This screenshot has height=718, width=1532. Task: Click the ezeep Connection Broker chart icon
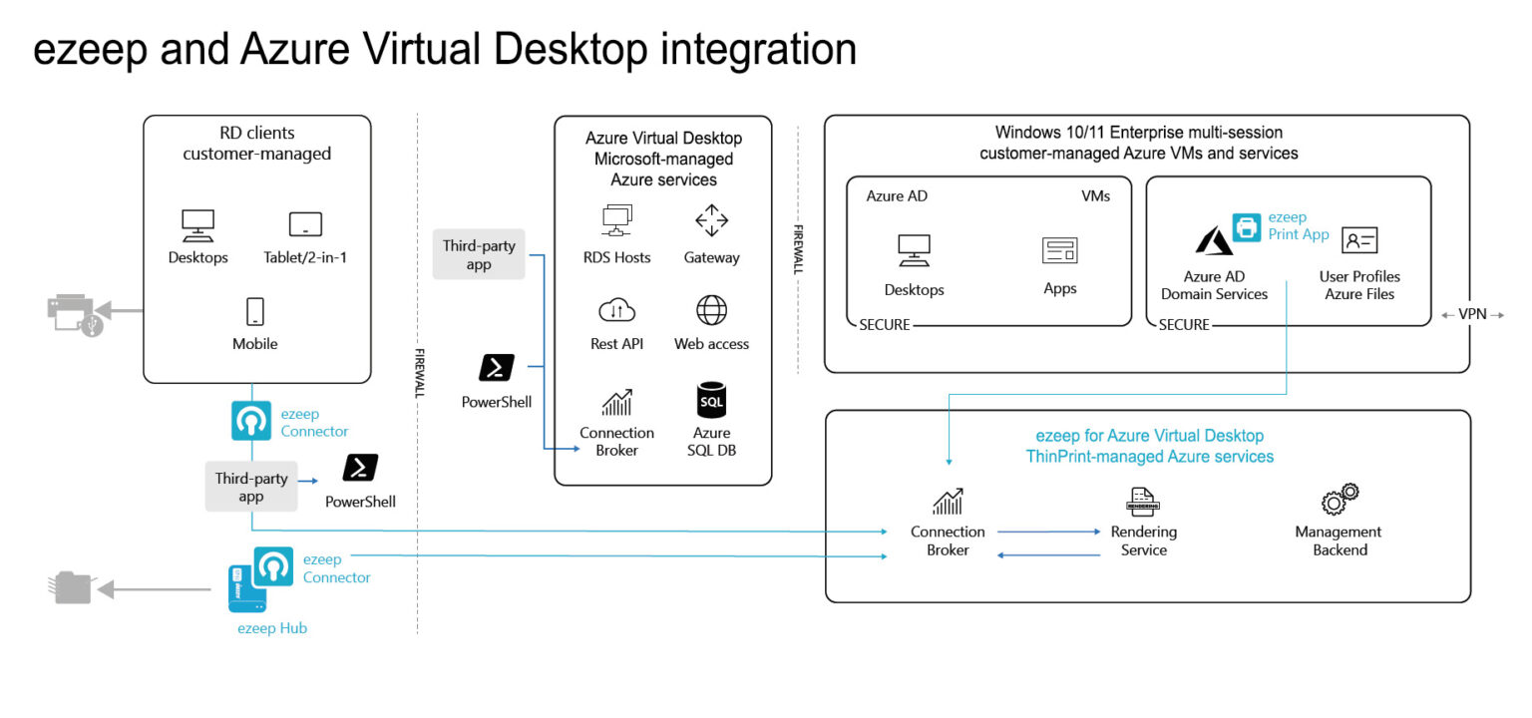coord(948,502)
